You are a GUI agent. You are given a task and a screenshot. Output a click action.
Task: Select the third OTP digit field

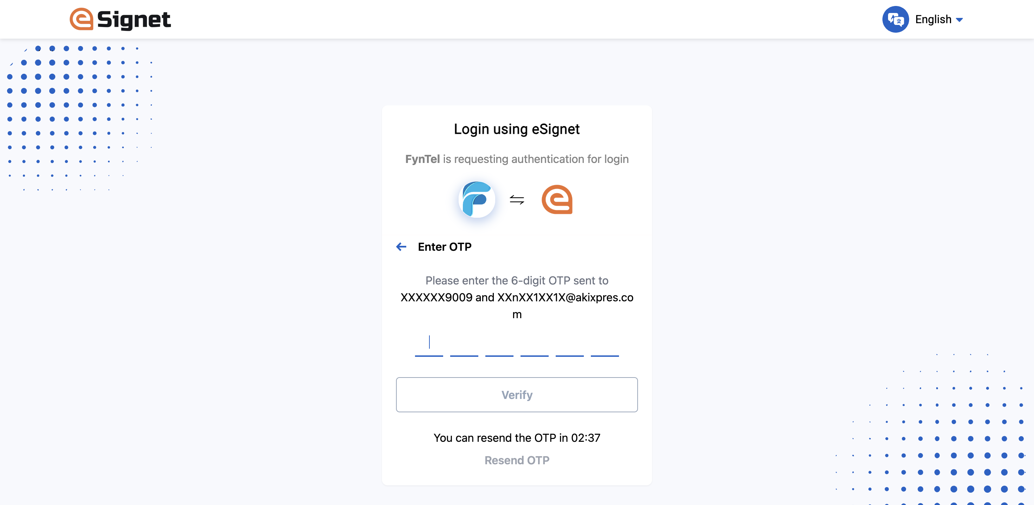click(x=499, y=344)
